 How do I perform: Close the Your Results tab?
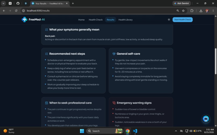[x=67, y=3]
